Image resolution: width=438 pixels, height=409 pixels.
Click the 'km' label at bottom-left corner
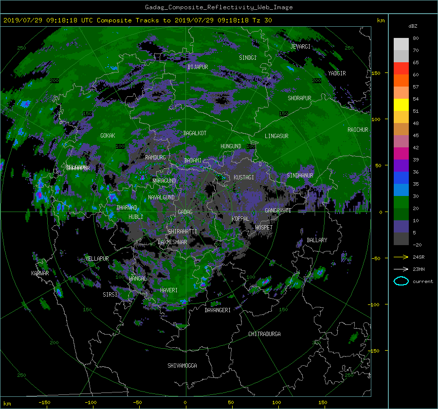[x=7, y=404]
